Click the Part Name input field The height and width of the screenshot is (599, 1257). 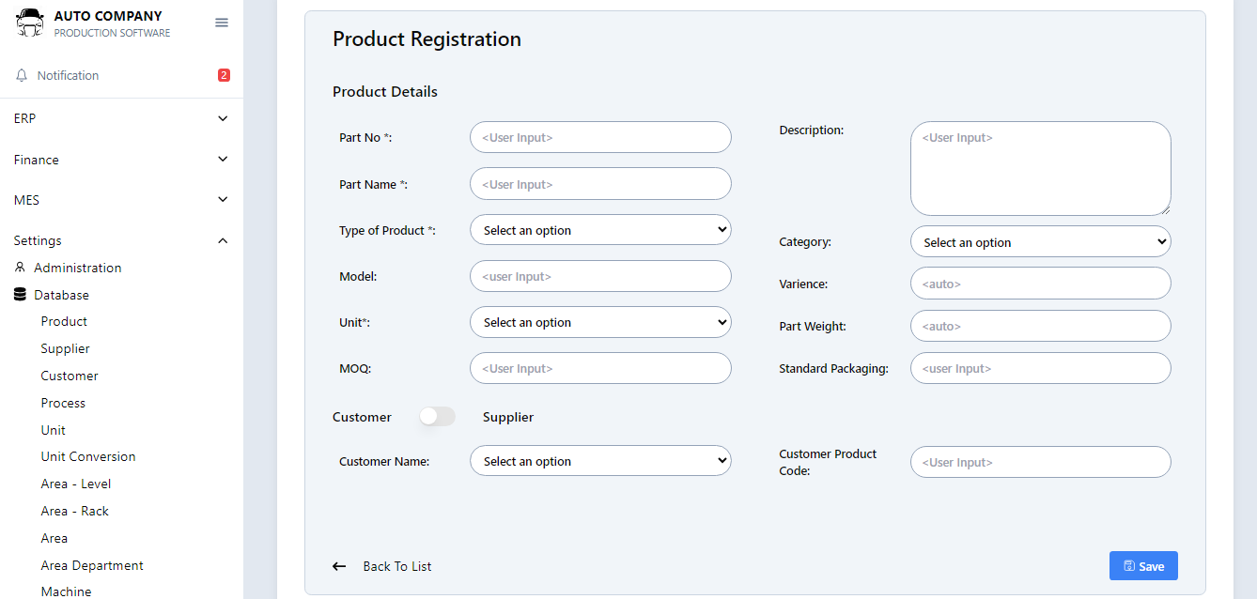600,184
